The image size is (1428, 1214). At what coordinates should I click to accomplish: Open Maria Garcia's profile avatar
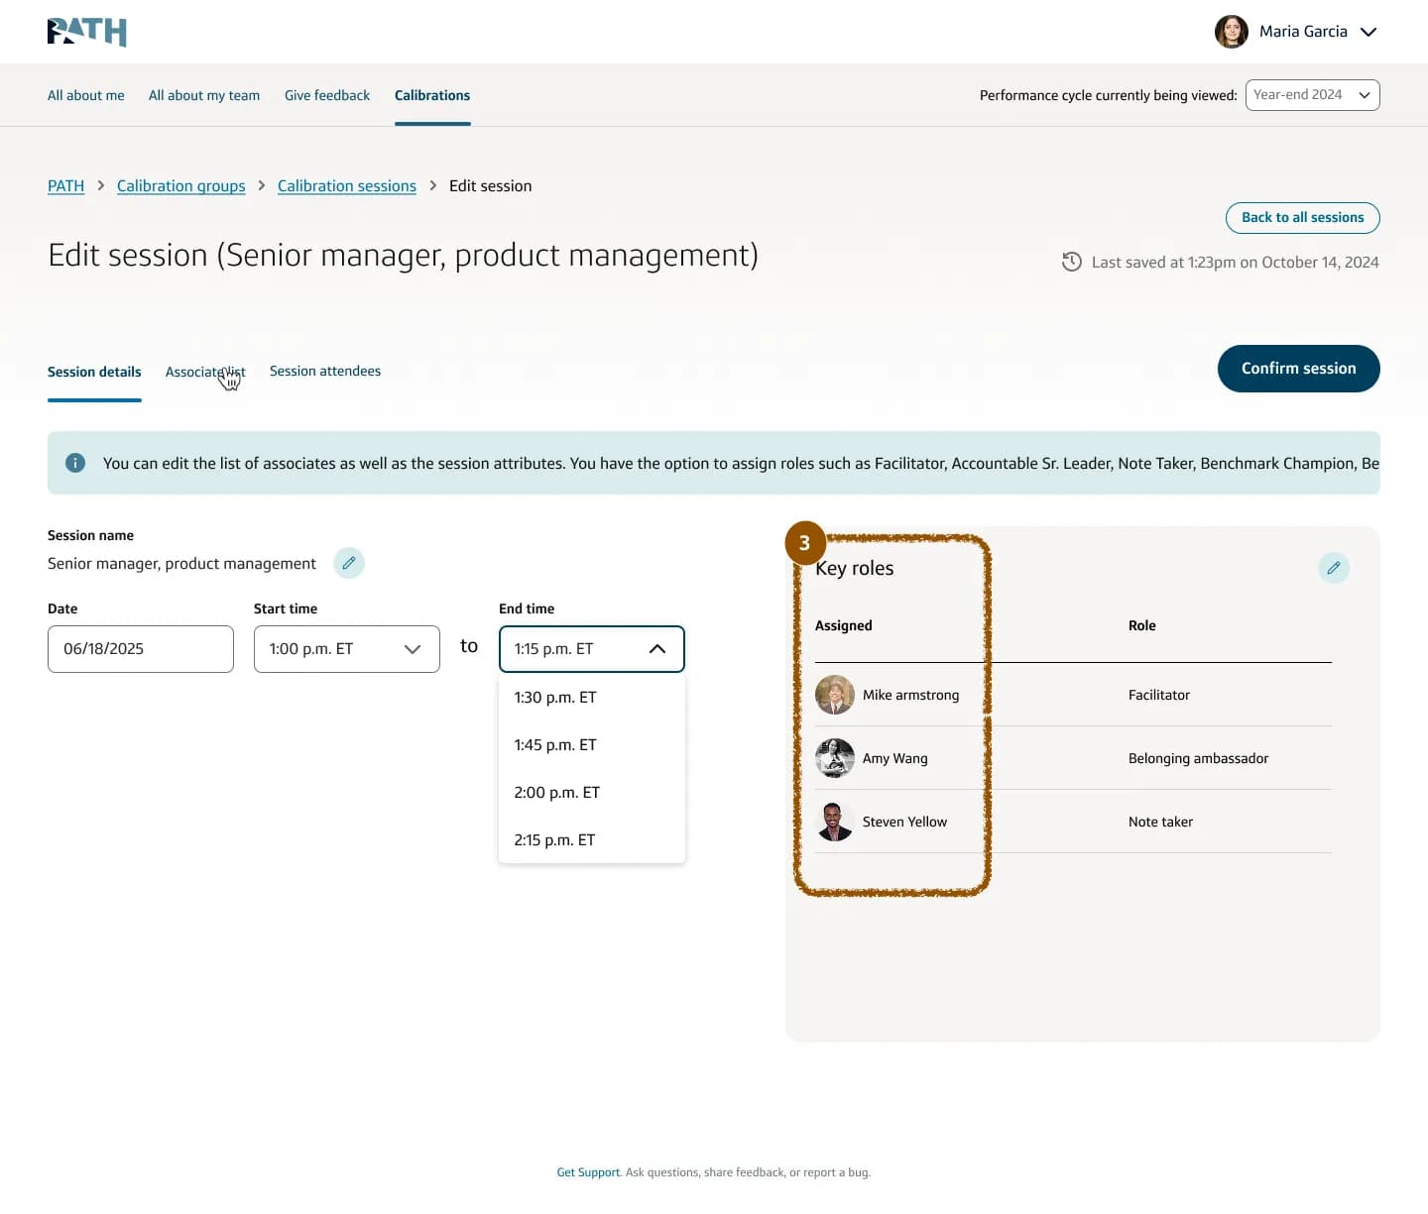[1231, 32]
